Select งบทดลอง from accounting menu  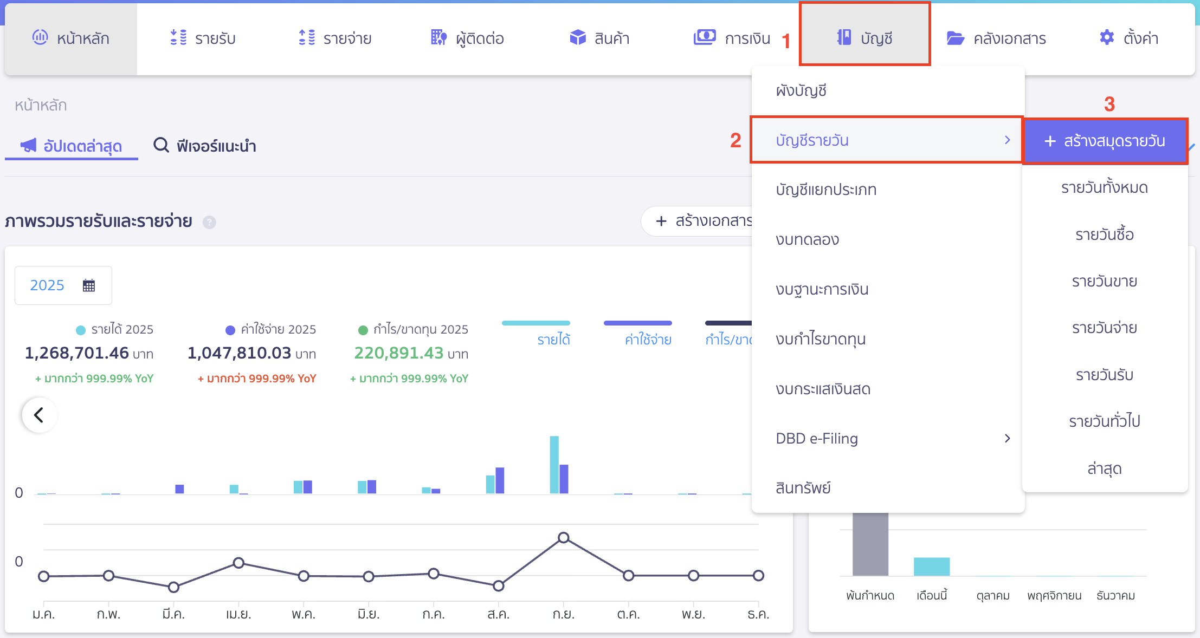click(807, 239)
